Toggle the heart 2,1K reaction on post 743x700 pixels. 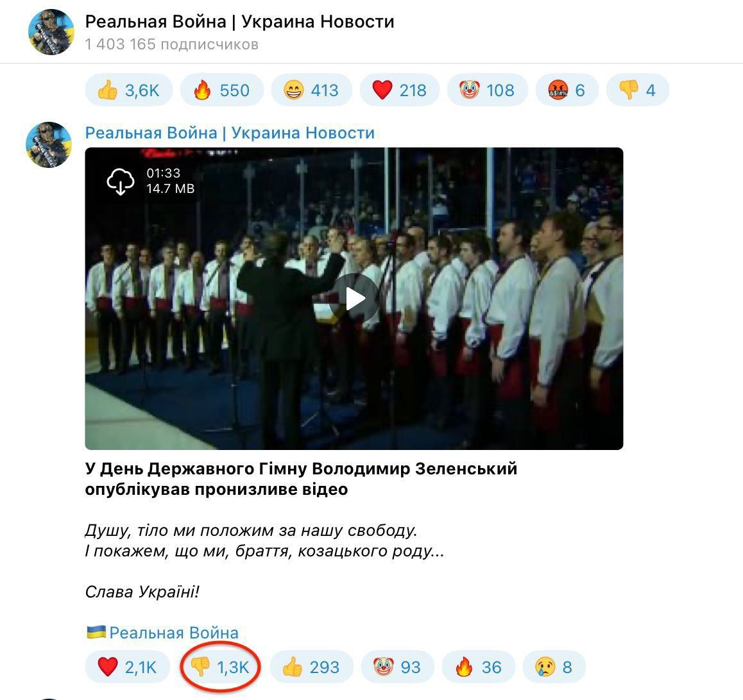(x=127, y=667)
